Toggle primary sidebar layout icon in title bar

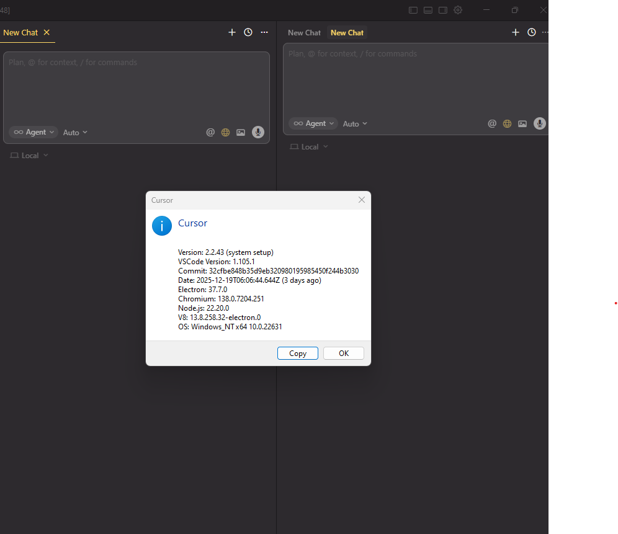[413, 11]
